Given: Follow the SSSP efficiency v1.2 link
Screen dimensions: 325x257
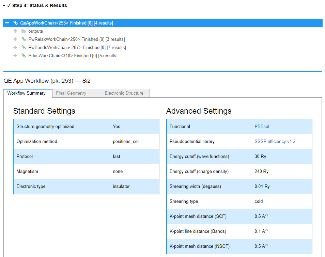Looking at the screenshot, I should [275, 142].
